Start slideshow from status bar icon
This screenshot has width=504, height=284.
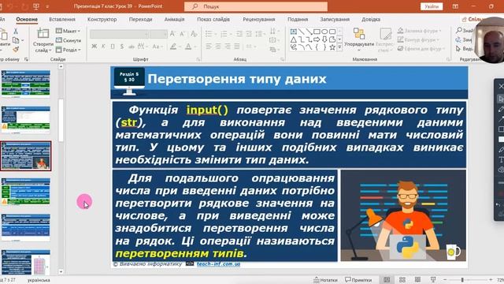click(433, 280)
